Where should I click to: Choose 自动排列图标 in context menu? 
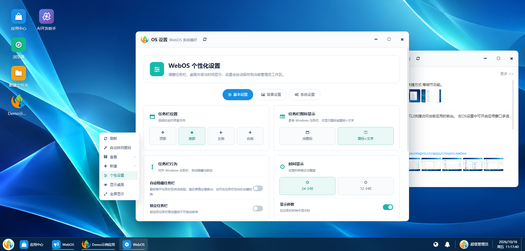click(x=119, y=148)
